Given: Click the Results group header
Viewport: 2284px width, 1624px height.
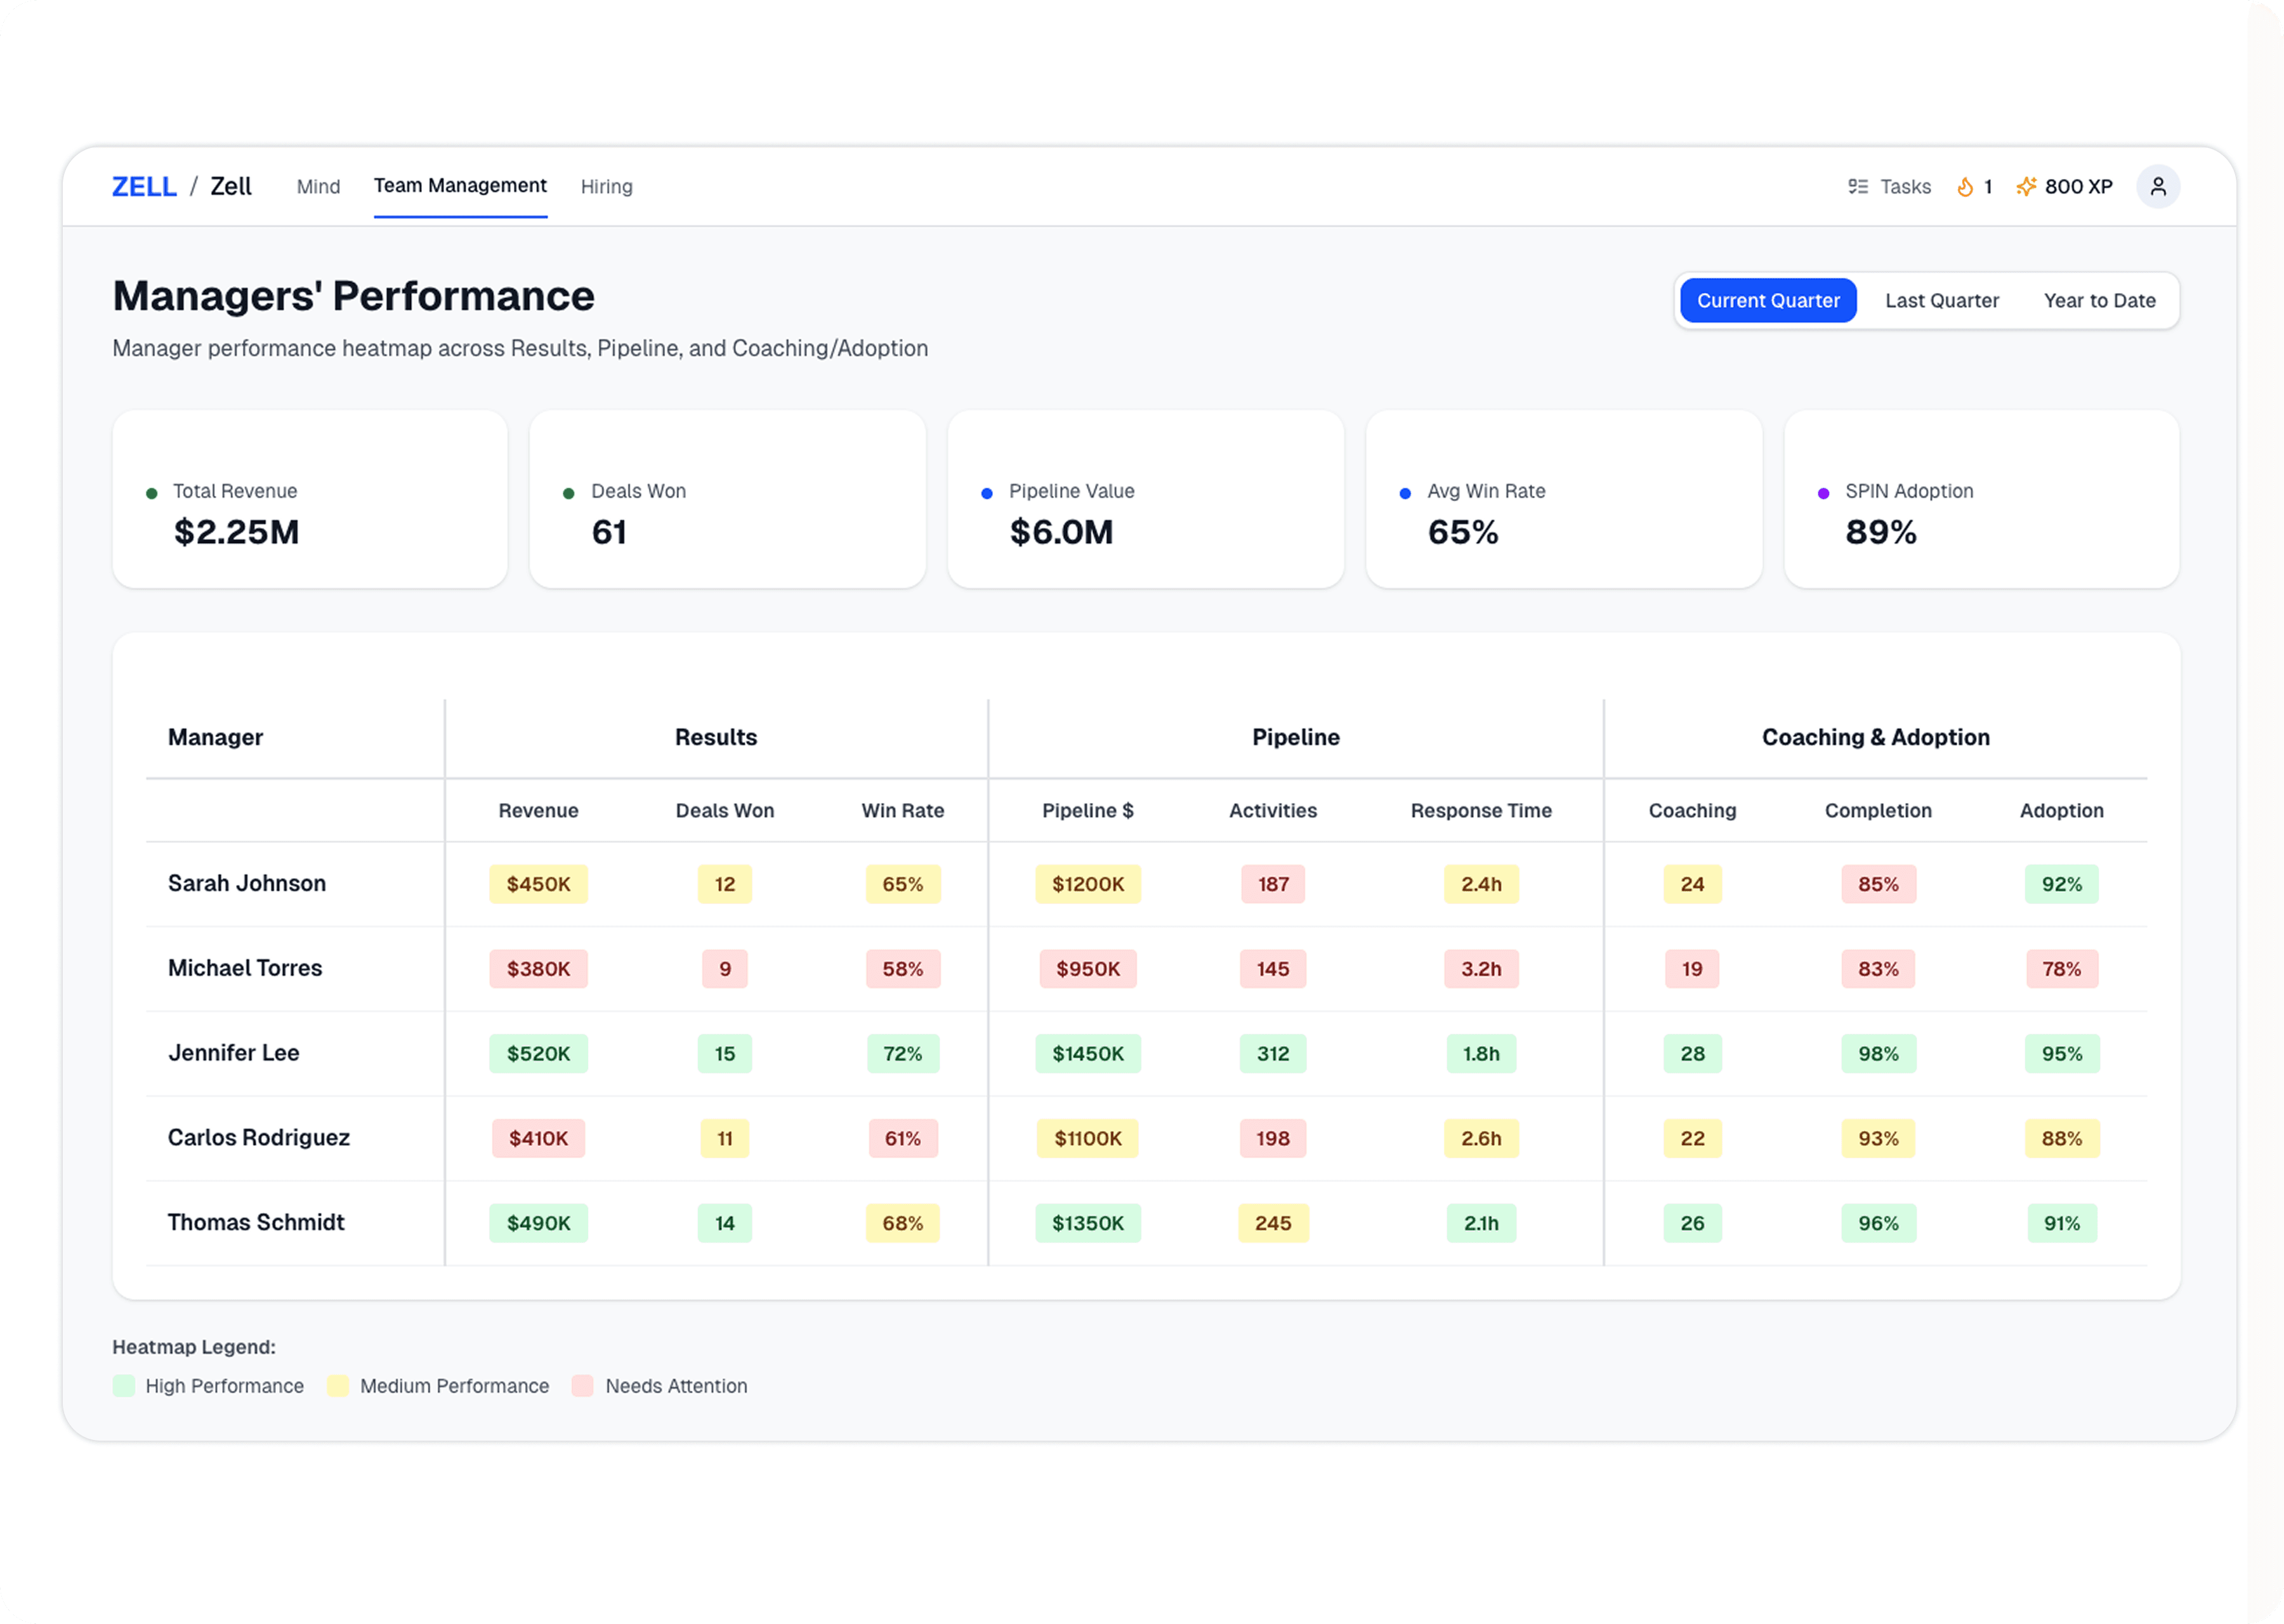Looking at the screenshot, I should tap(716, 738).
